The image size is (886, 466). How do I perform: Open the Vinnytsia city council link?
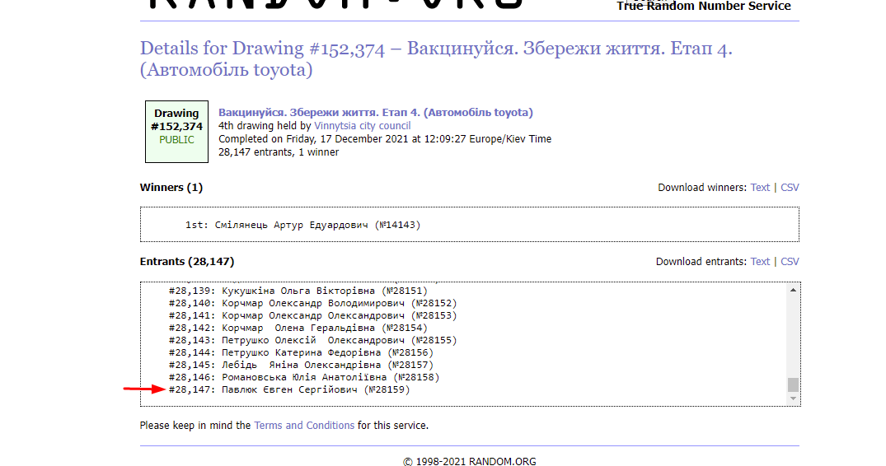pyautogui.click(x=362, y=126)
